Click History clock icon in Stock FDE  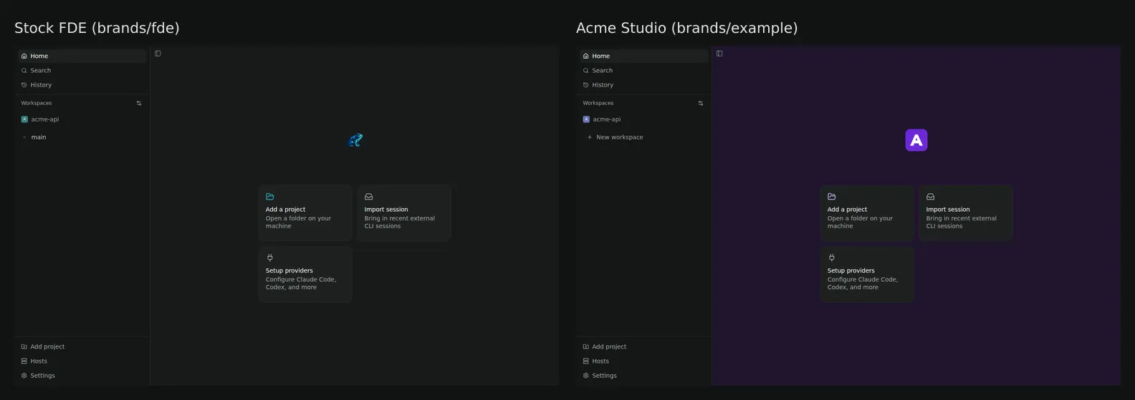24,84
